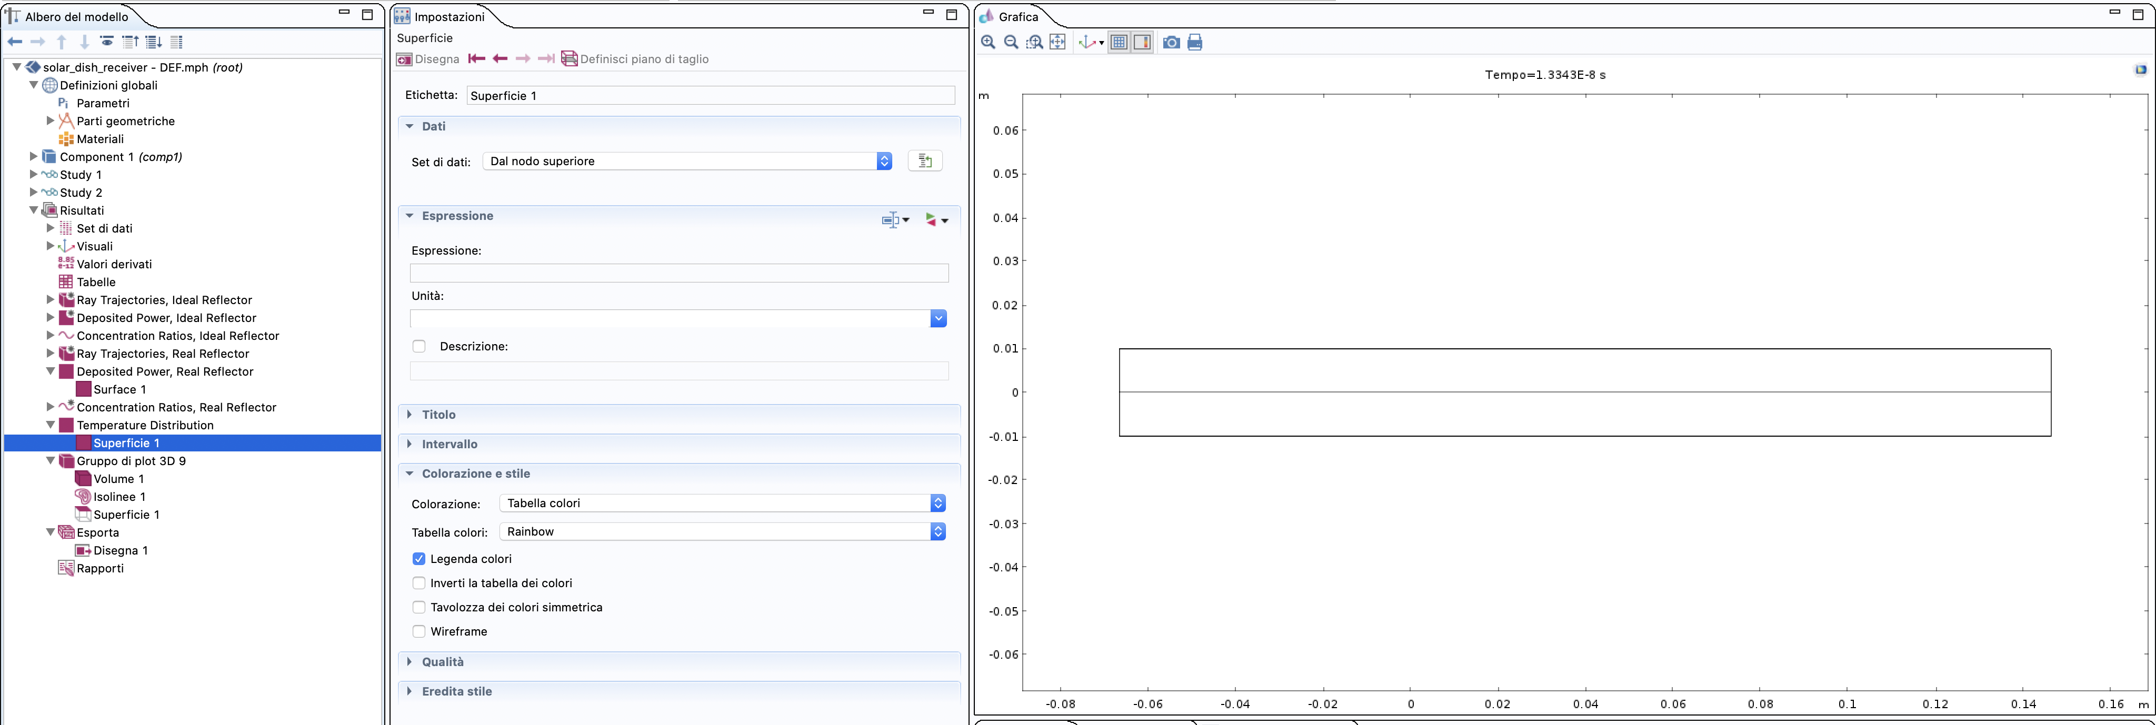Click Definisci piano di taglio

pyautogui.click(x=634, y=59)
